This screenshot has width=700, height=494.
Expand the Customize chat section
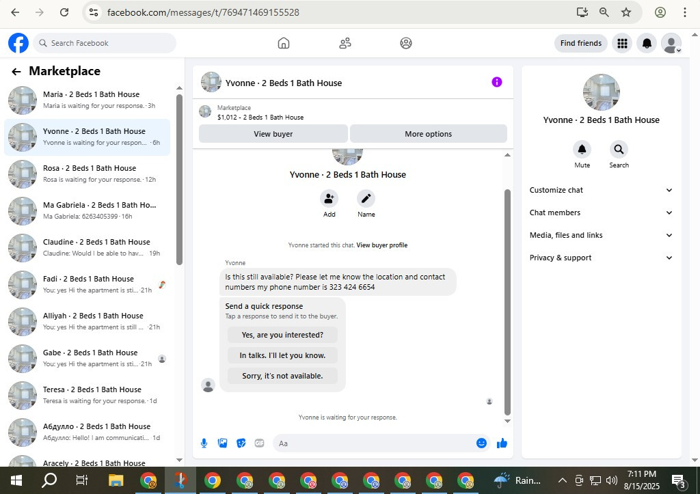click(x=601, y=190)
